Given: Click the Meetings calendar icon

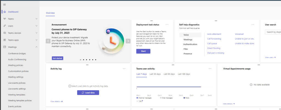Looking at the screenshot, I should coord(5,47).
